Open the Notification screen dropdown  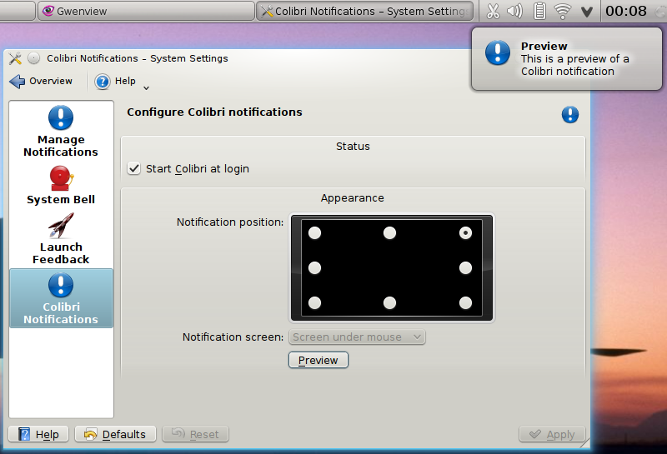tap(357, 337)
